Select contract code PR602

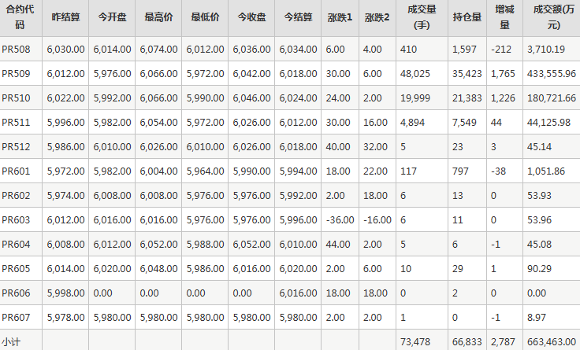(x=16, y=195)
